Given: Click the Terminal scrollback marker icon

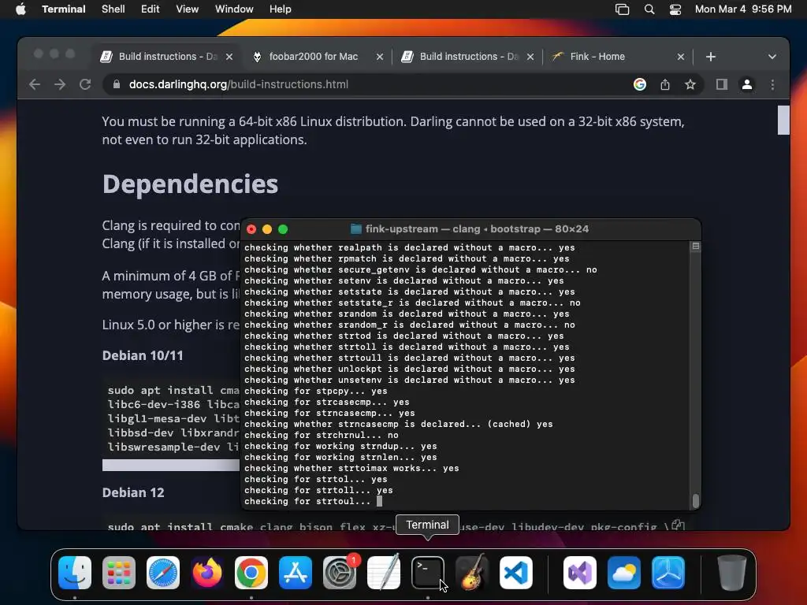Looking at the screenshot, I should pos(695,247).
